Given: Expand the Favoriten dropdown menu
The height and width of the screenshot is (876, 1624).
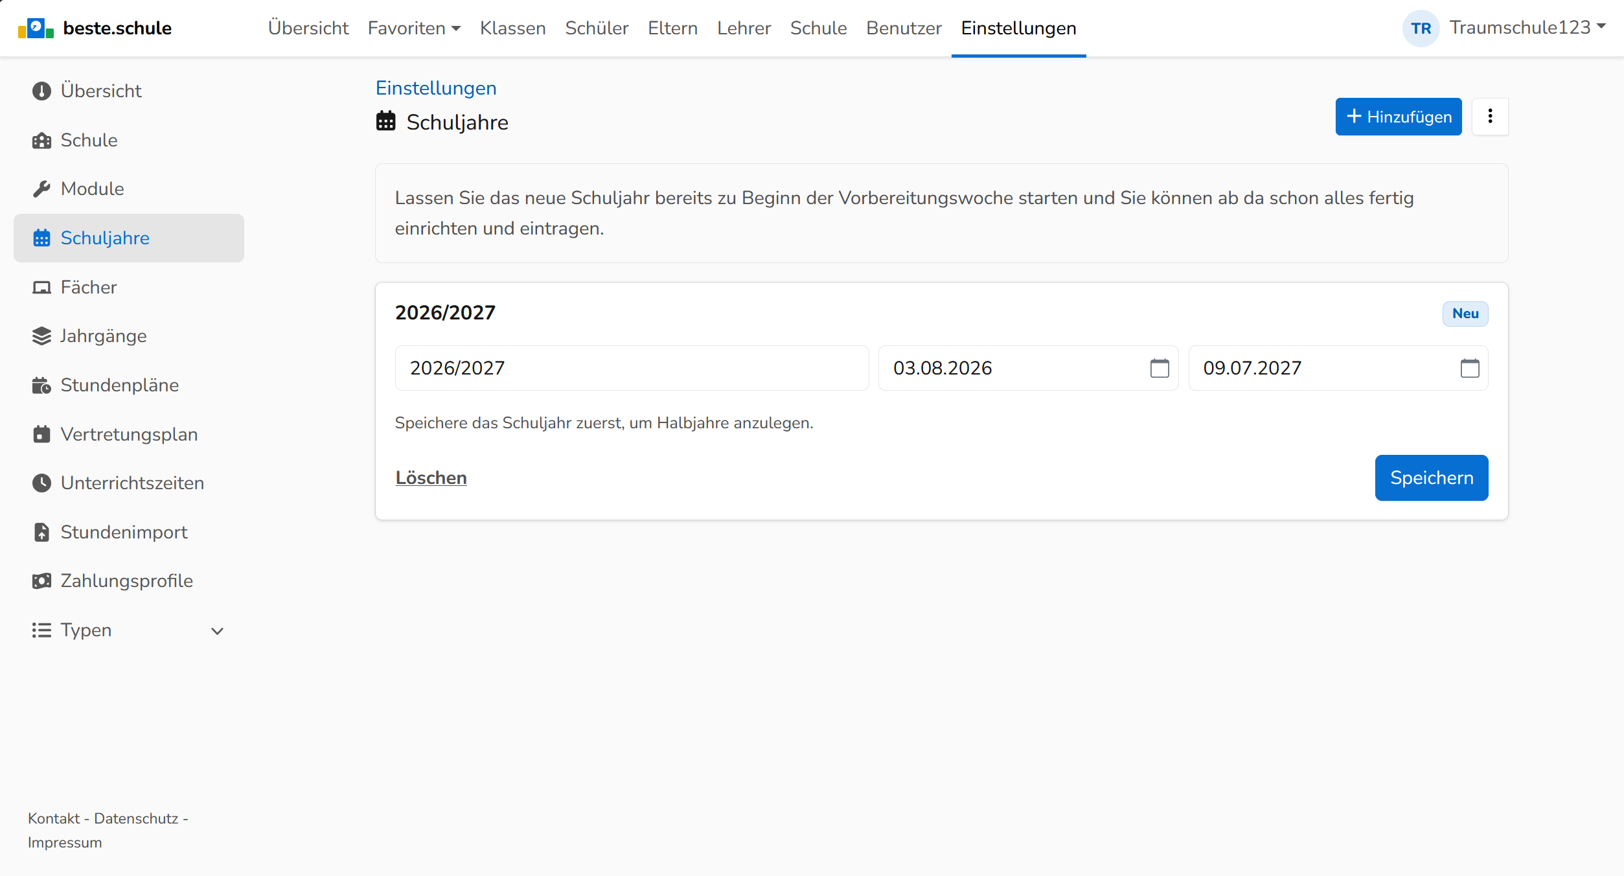Looking at the screenshot, I should pos(414,29).
